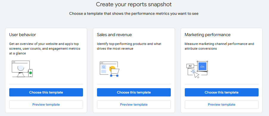This screenshot has height=116, width=269.
Task: Click the 'User behavior' card title
Action: coord(23,35)
